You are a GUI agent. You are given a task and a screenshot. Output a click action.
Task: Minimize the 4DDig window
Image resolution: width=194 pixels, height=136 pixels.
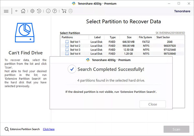(x=169, y=4)
